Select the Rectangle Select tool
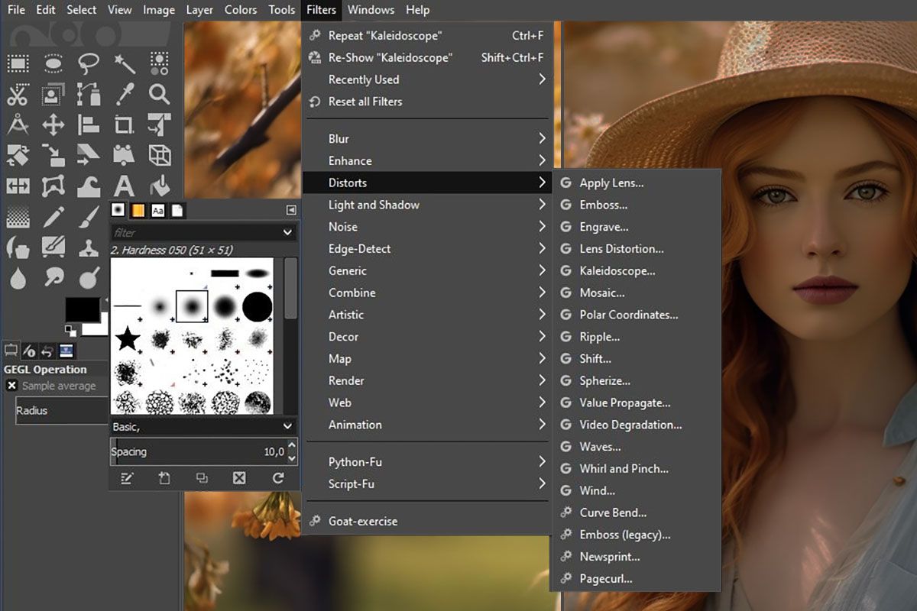This screenshot has width=917, height=611. (18, 63)
